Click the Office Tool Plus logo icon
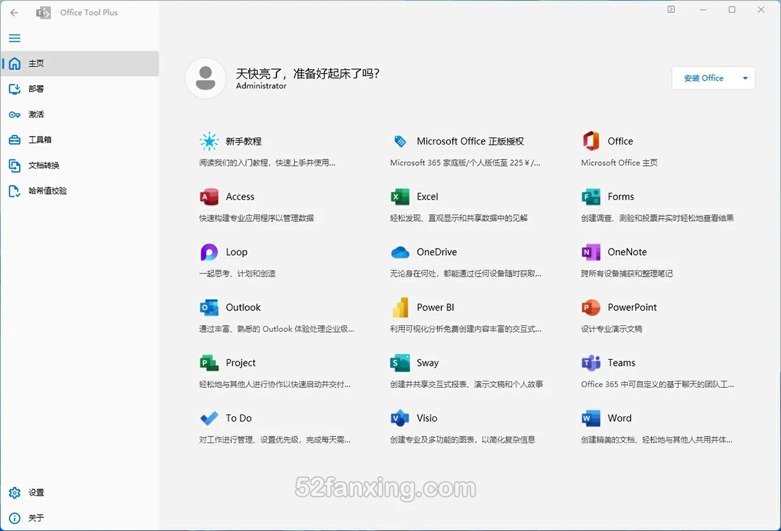Viewport: 781px width, 531px height. point(43,12)
